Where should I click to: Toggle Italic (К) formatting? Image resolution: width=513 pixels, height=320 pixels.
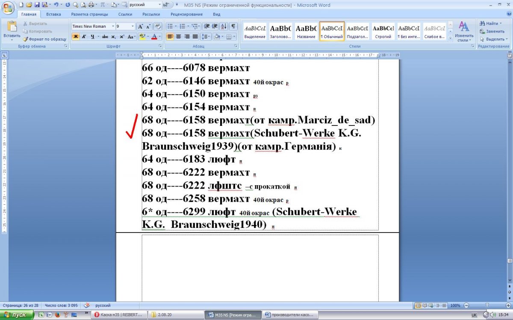pyautogui.click(x=84, y=37)
